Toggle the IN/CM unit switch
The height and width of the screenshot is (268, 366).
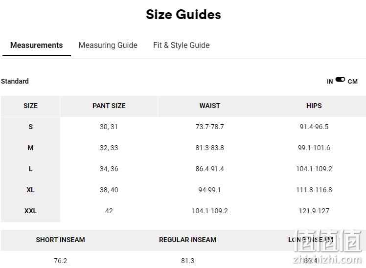point(340,80)
